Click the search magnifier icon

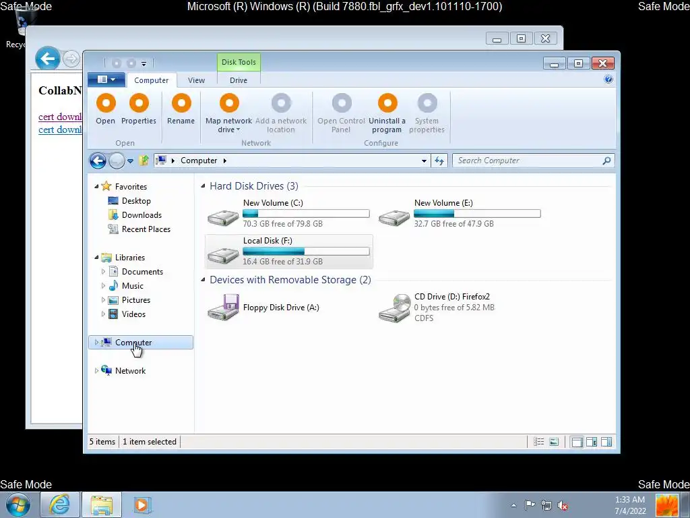coord(606,161)
